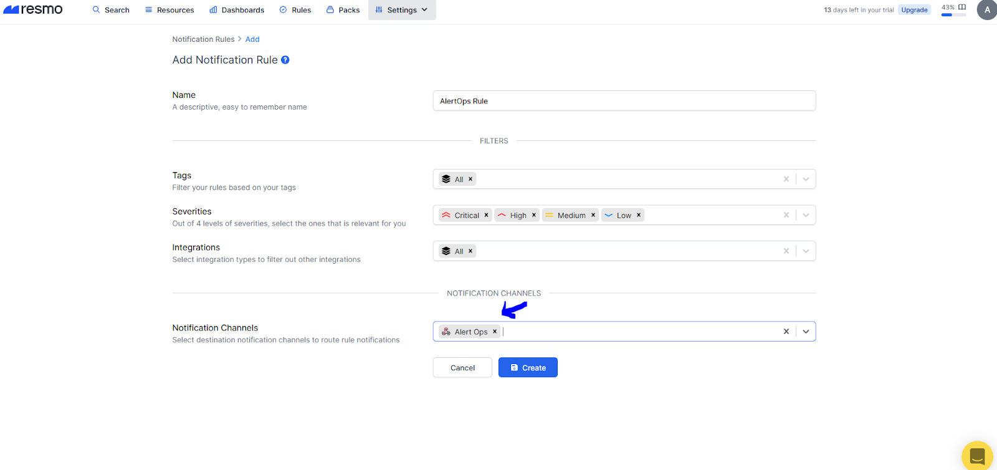Click the Create button

[x=528, y=368]
